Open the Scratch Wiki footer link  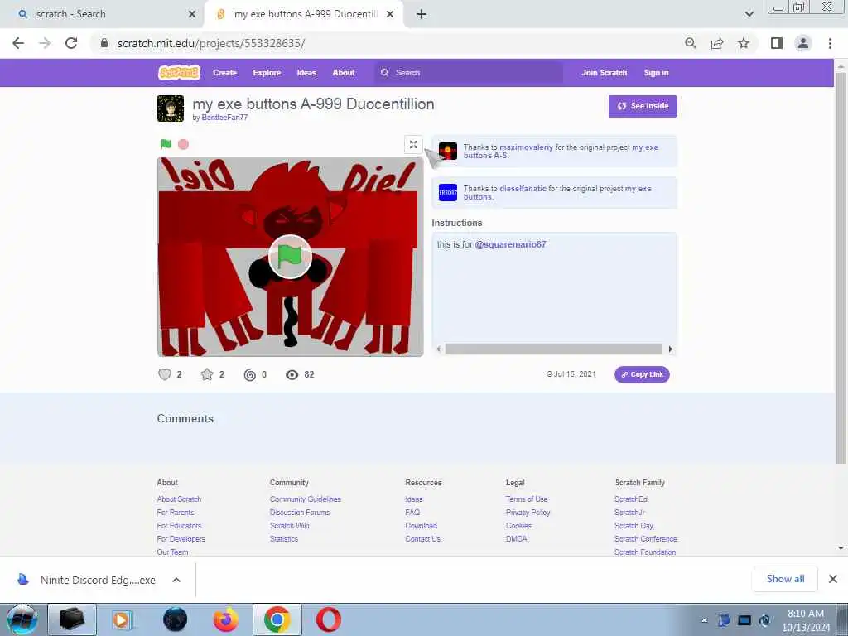click(289, 526)
